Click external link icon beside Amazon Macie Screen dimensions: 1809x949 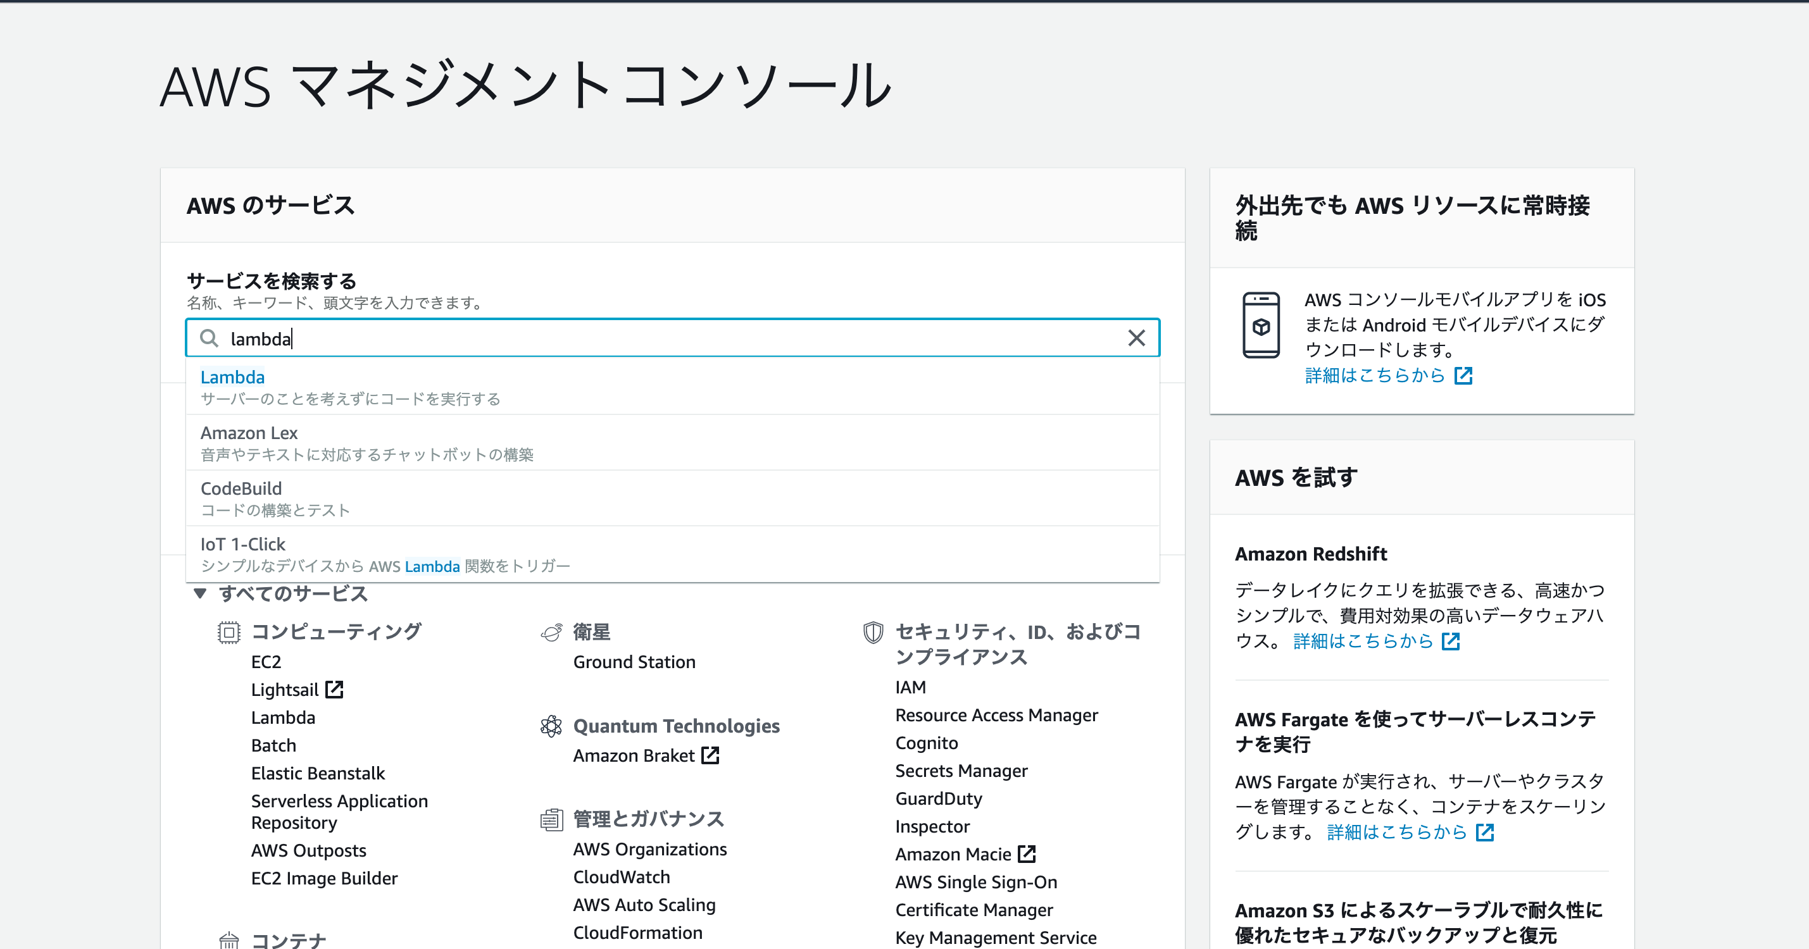coord(1027,854)
